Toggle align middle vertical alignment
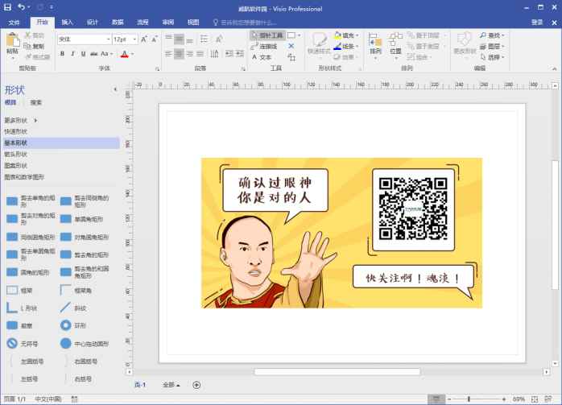Viewport: 562px width, 405px height. pyautogui.click(x=179, y=39)
